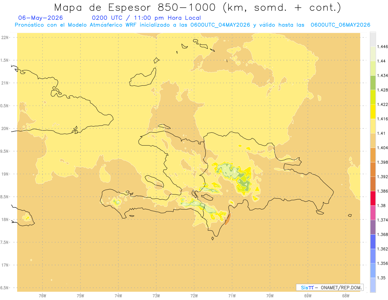Click the 1.428 green legend color band
388x300 pixels.
[373, 83]
